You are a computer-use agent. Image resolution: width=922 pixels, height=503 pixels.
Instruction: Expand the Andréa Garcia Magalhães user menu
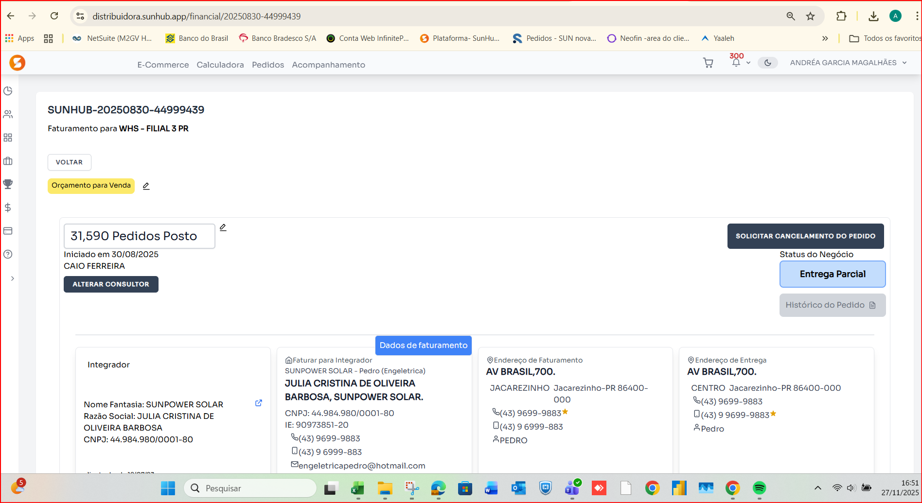[848, 63]
